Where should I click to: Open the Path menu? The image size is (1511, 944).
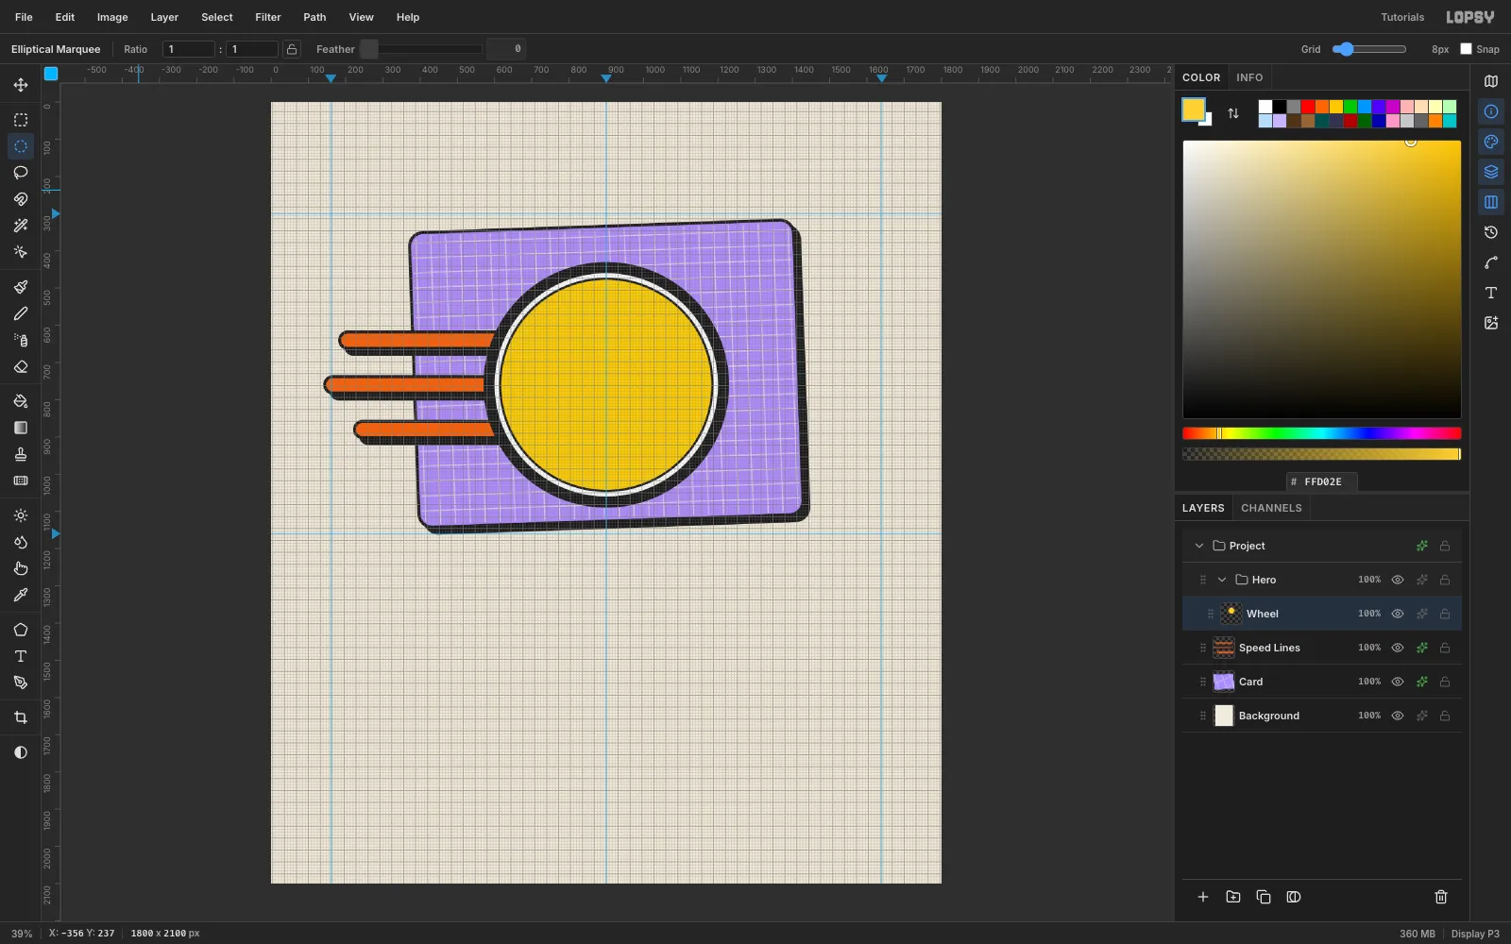point(314,17)
